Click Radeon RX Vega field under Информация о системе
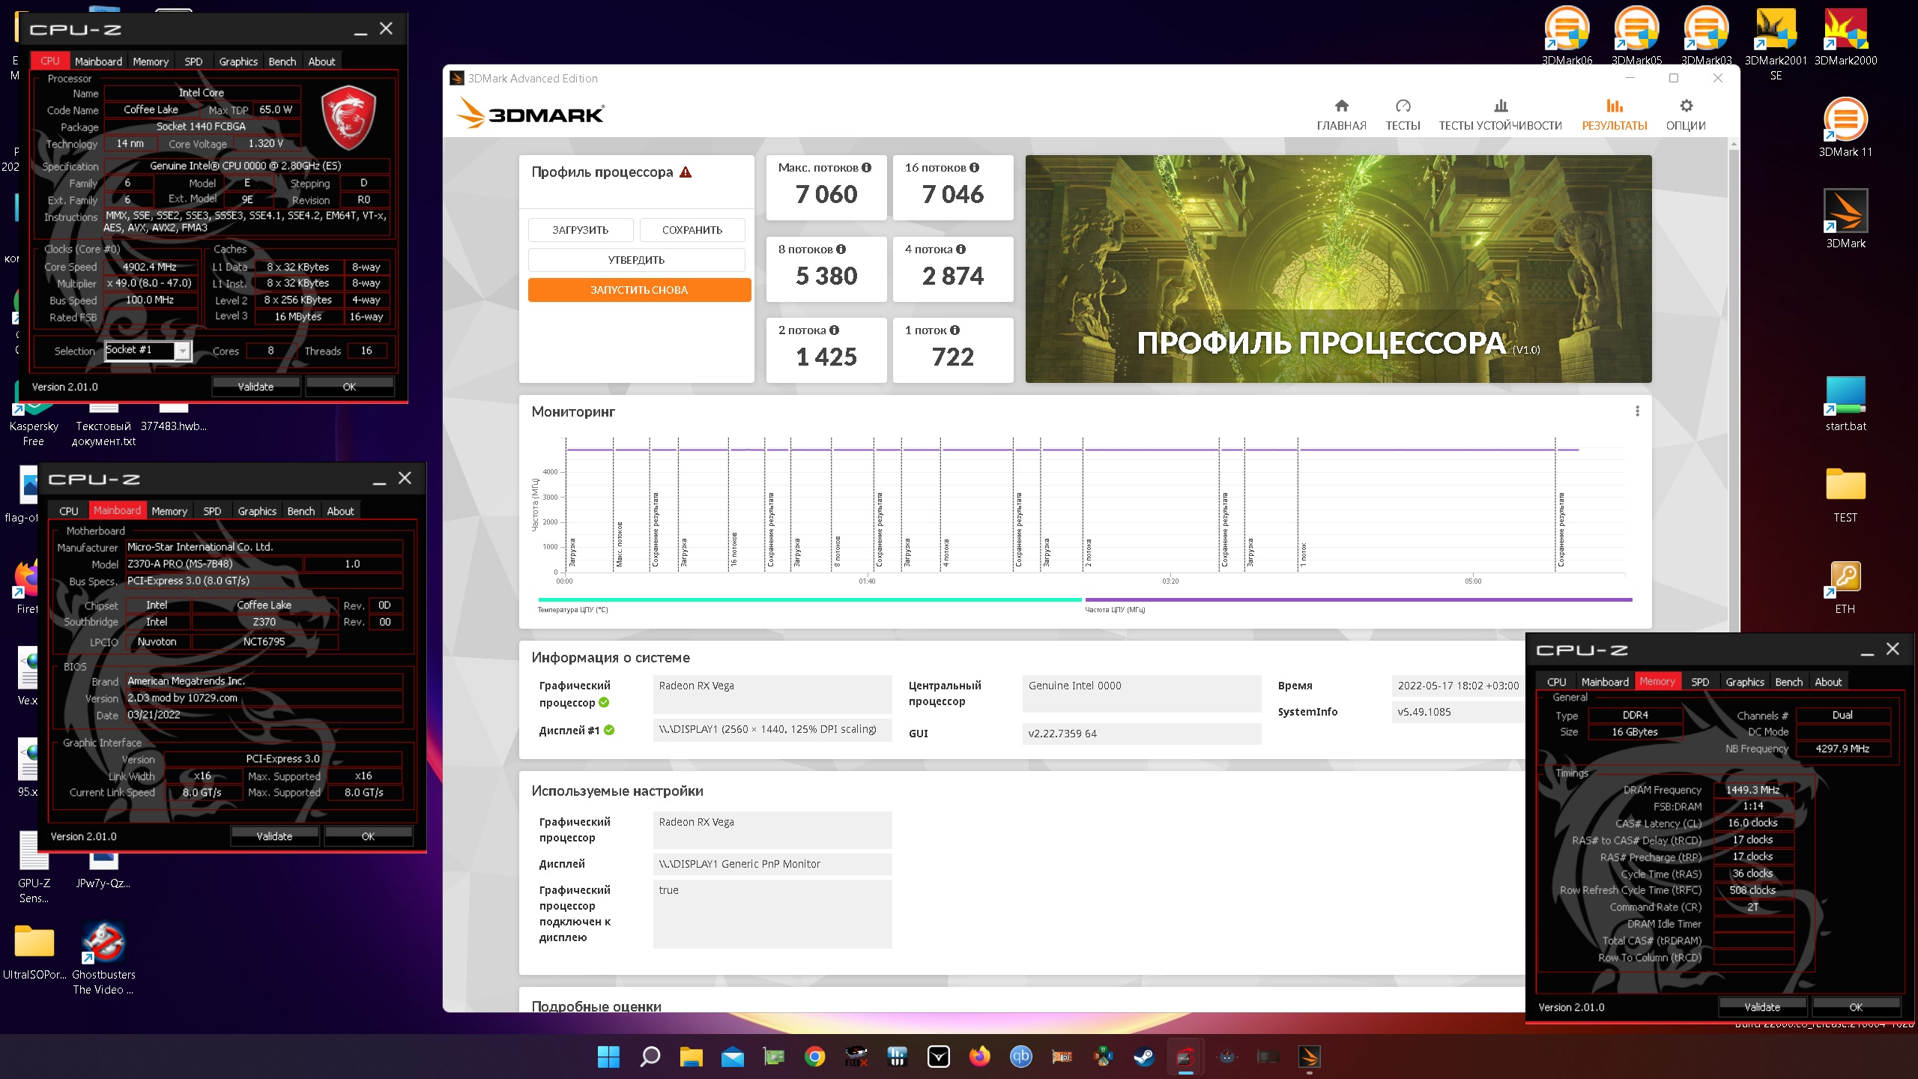 pos(772,694)
